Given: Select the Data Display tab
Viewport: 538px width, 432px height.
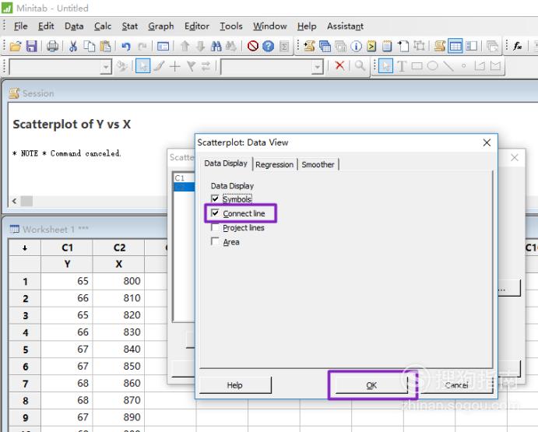Looking at the screenshot, I should tap(226, 163).
